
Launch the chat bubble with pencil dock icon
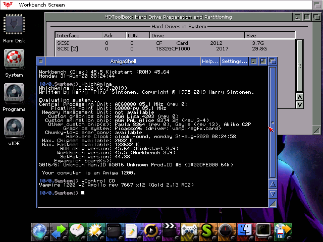click(x=78, y=232)
